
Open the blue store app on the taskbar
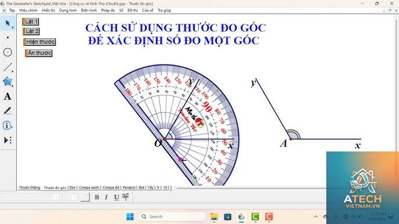point(228,216)
